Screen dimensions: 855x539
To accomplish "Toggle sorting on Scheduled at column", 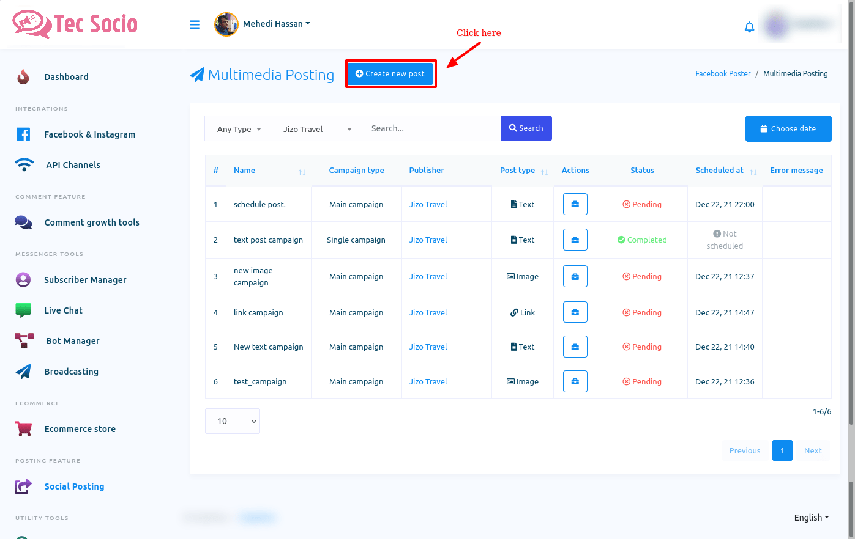I will [x=753, y=172].
